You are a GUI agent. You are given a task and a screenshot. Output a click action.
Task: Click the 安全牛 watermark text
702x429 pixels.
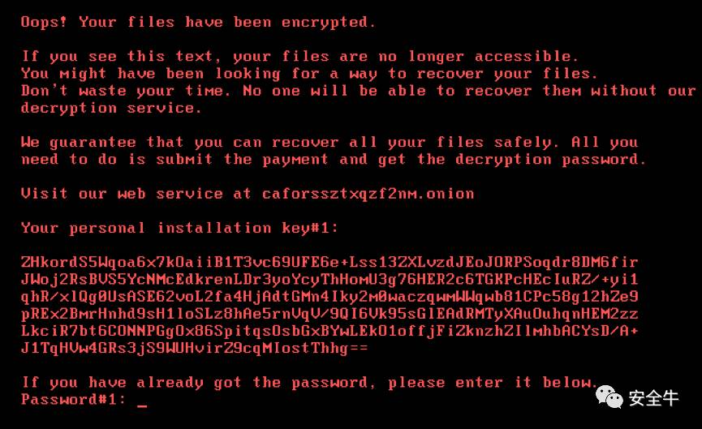coord(653,397)
